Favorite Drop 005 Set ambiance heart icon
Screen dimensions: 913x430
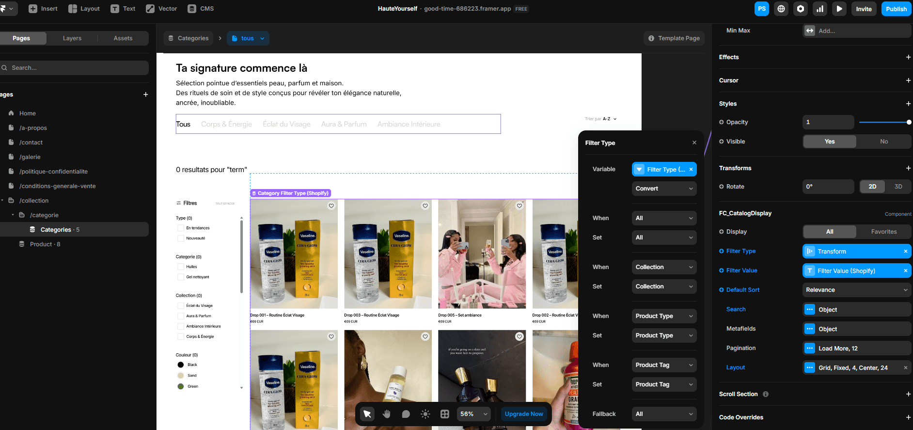[x=519, y=206]
